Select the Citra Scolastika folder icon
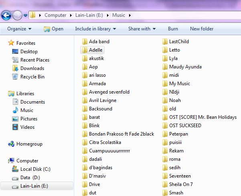 [x=85, y=142]
